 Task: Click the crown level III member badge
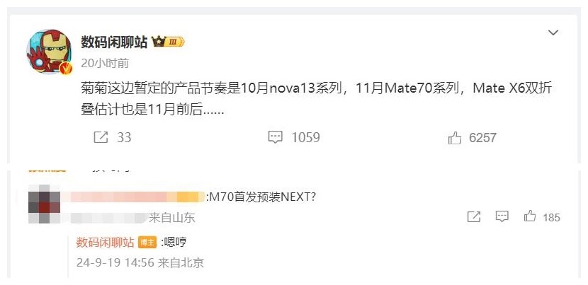(168, 42)
